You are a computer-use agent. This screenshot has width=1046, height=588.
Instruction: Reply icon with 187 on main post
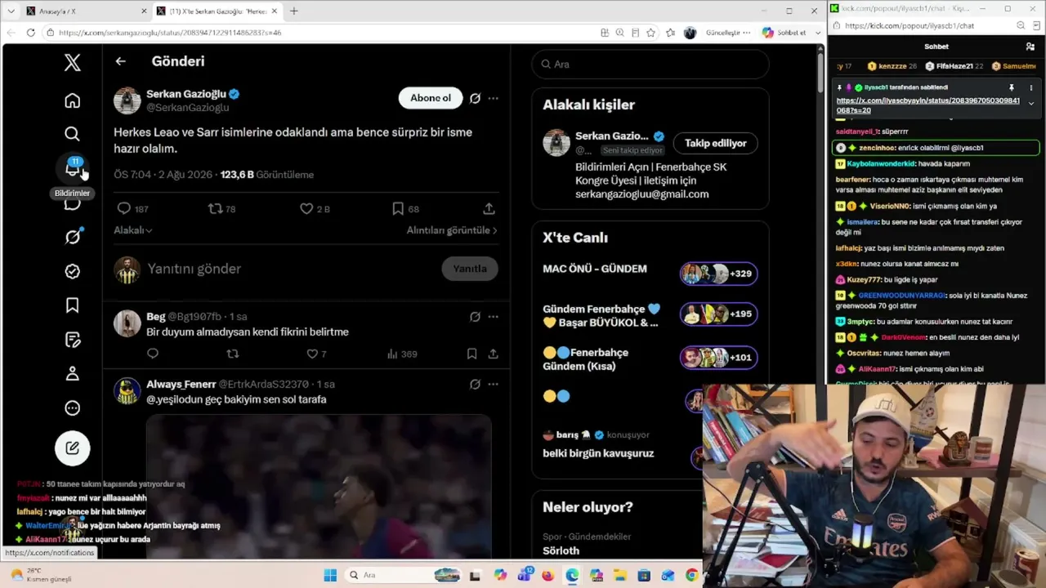coord(124,209)
